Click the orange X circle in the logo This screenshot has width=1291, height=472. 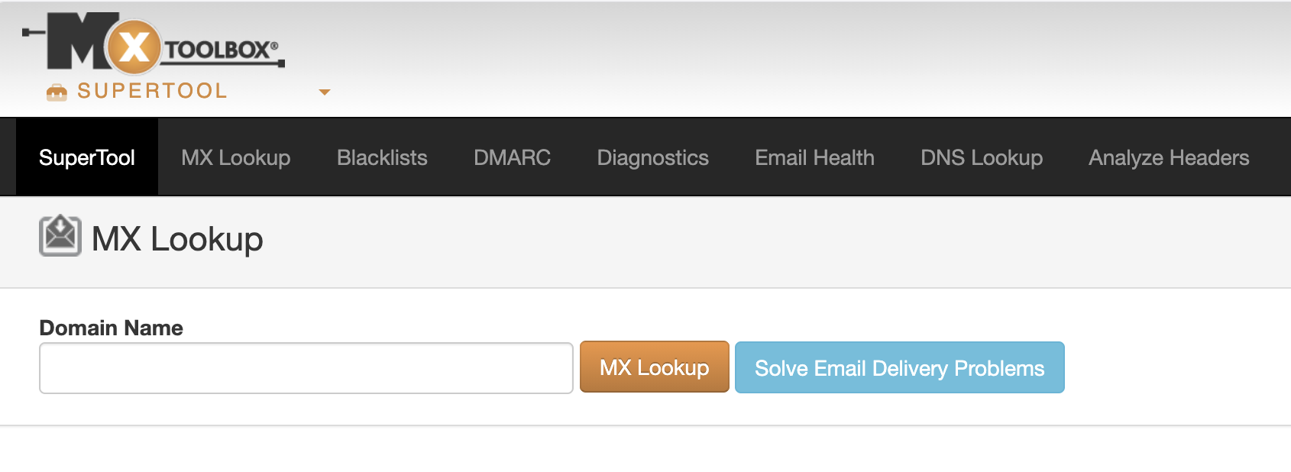(x=134, y=47)
